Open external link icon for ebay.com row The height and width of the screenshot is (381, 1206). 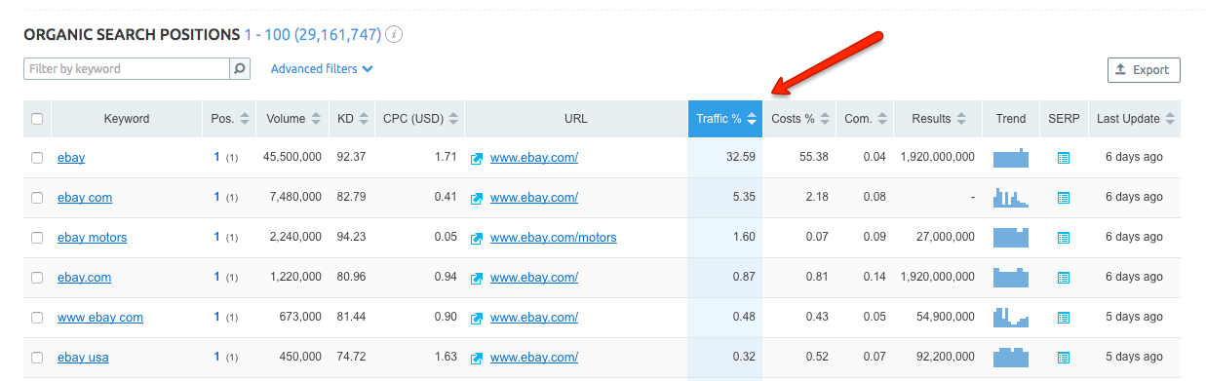pyautogui.click(x=477, y=278)
